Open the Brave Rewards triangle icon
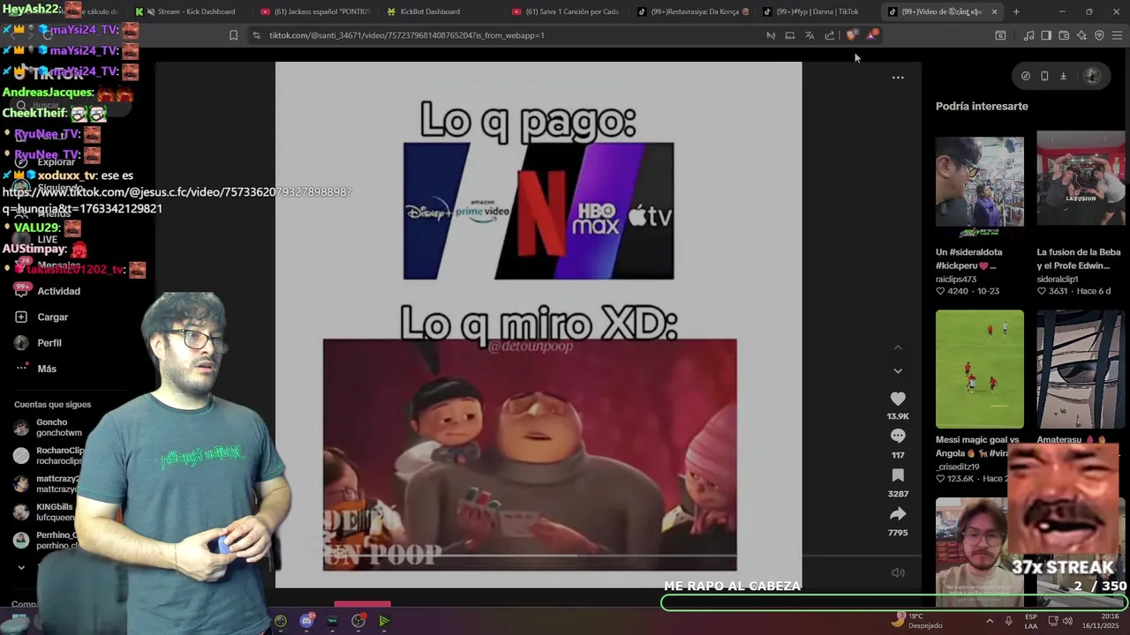The width and height of the screenshot is (1130, 635). point(872,35)
